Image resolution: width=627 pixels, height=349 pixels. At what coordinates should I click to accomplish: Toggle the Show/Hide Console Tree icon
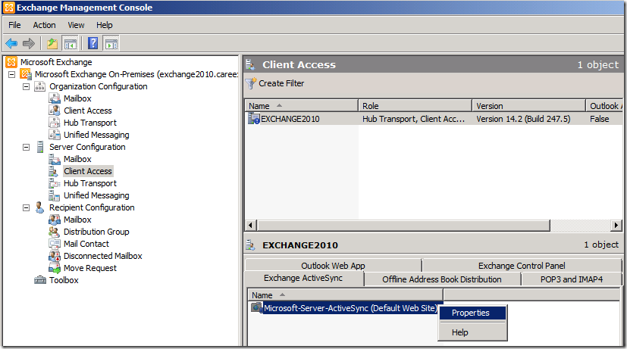click(71, 43)
